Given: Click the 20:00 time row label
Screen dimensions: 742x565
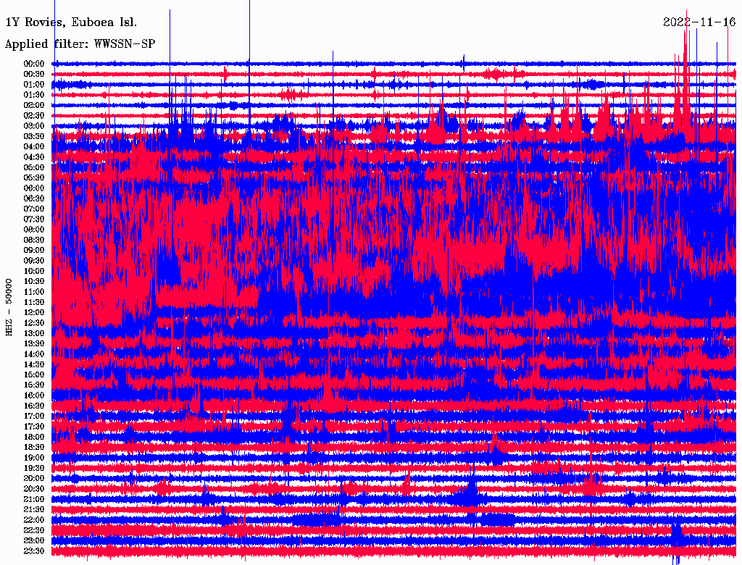Looking at the screenshot, I should pos(34,479).
